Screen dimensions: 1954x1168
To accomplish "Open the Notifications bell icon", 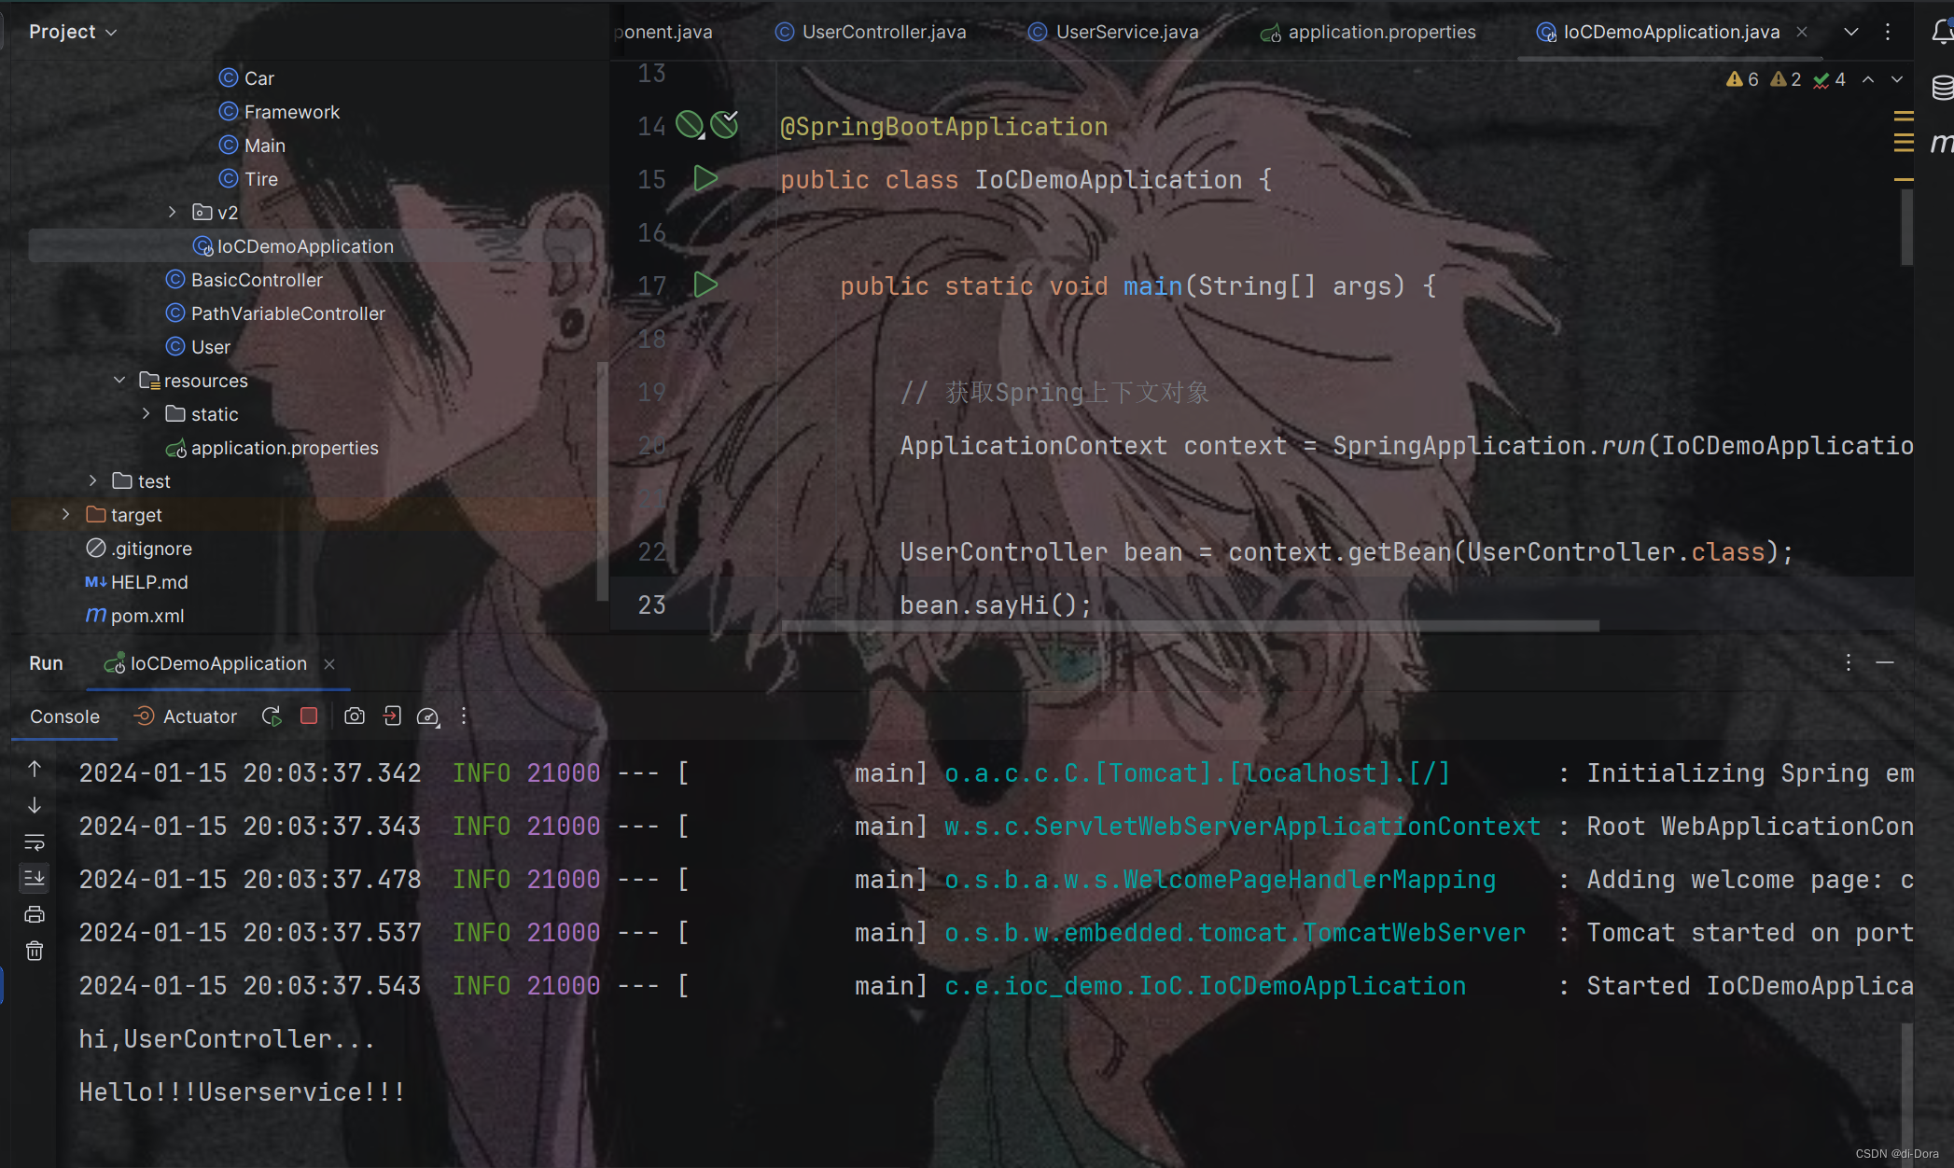I will click(x=1942, y=32).
